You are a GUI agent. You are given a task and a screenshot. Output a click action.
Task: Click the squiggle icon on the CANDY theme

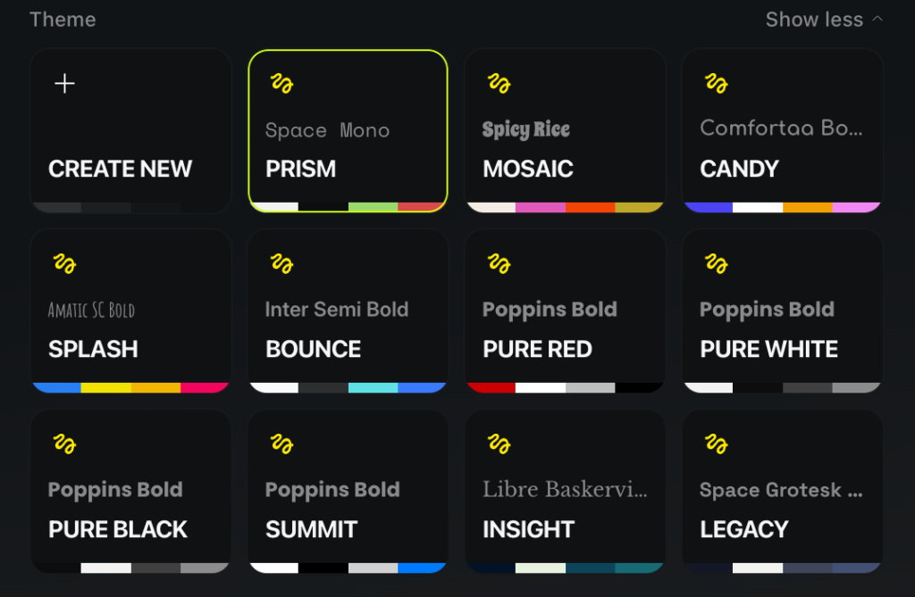tap(718, 83)
